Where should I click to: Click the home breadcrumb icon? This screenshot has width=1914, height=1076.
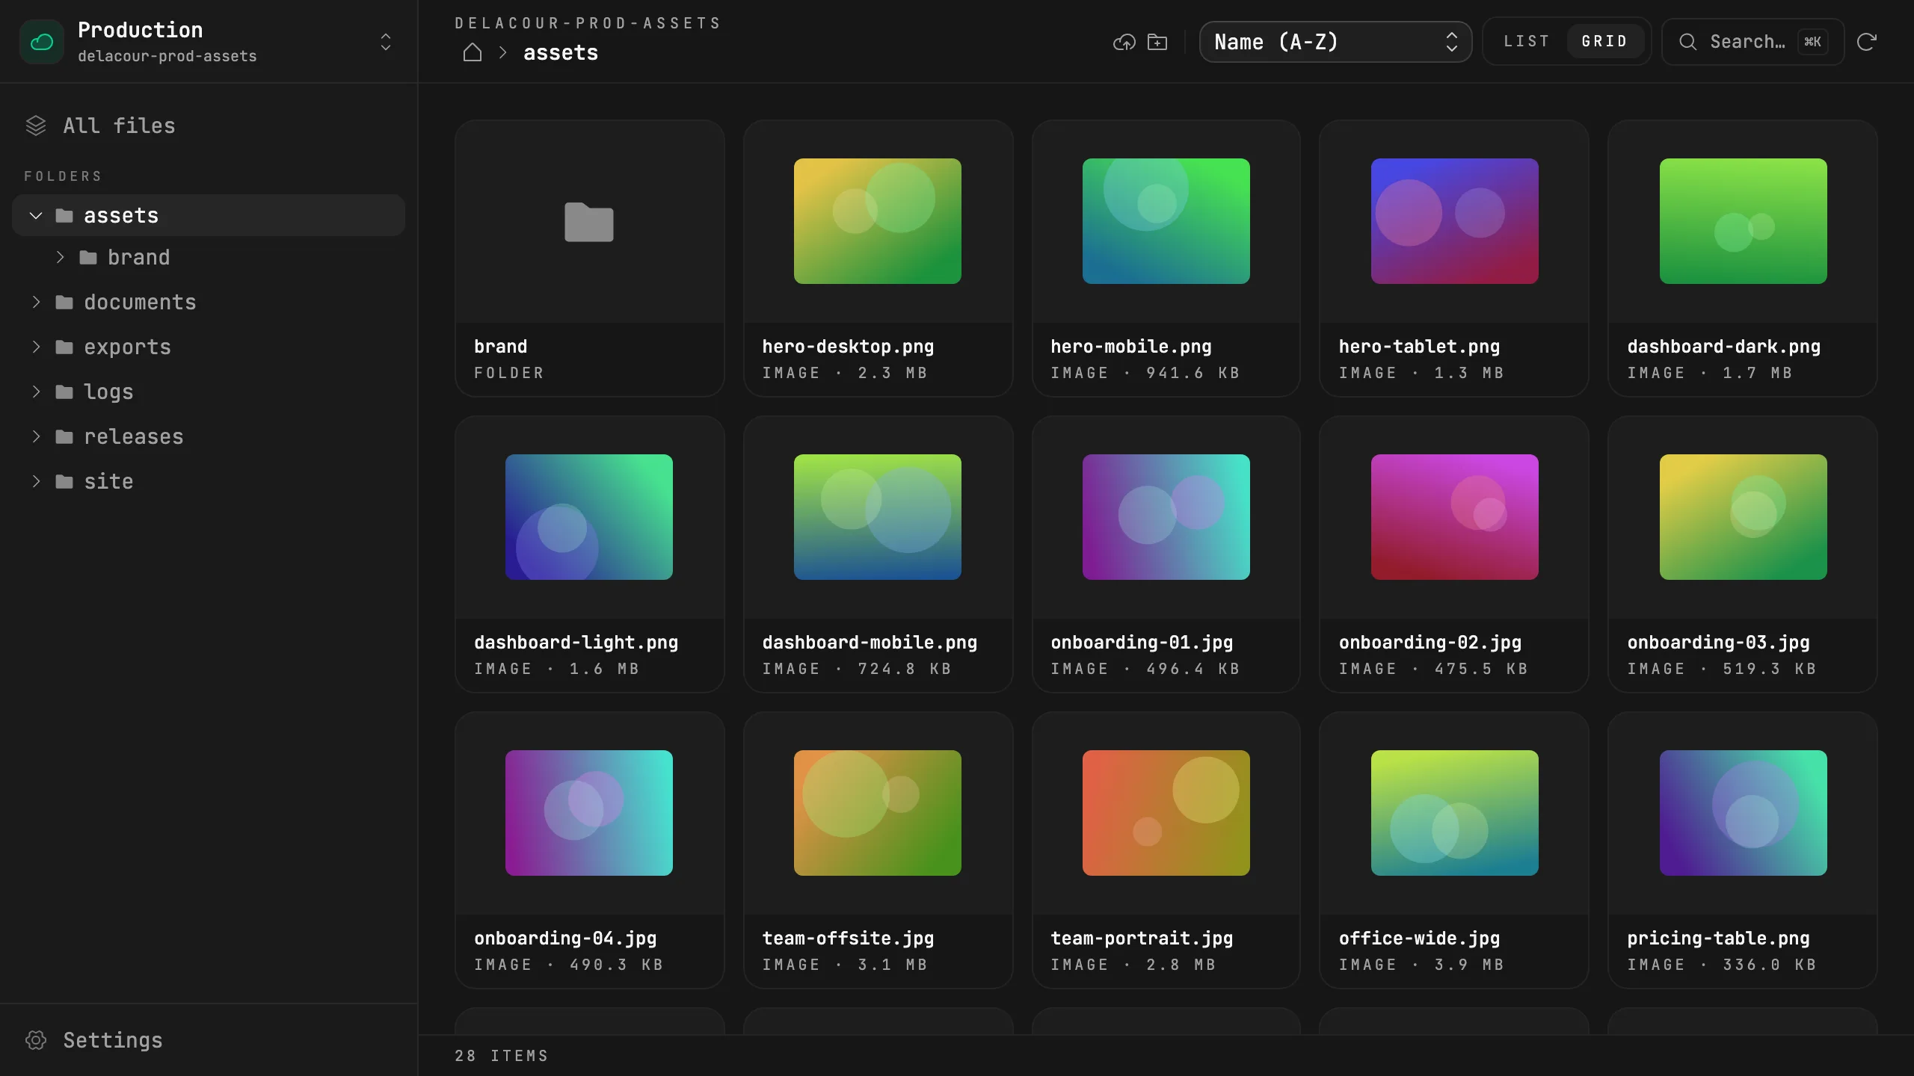(473, 52)
